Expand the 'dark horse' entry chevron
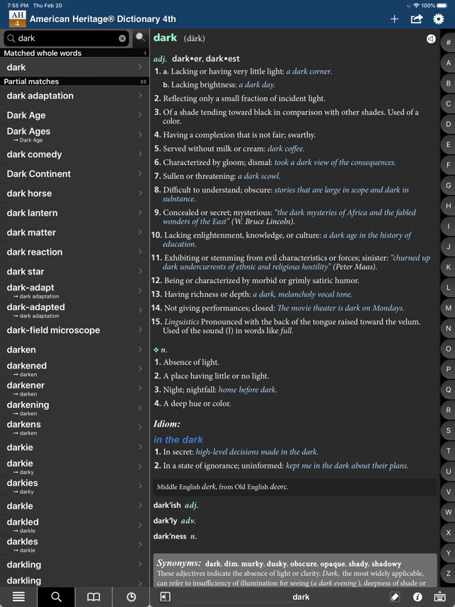Image resolution: width=455 pixels, height=607 pixels. (x=140, y=193)
